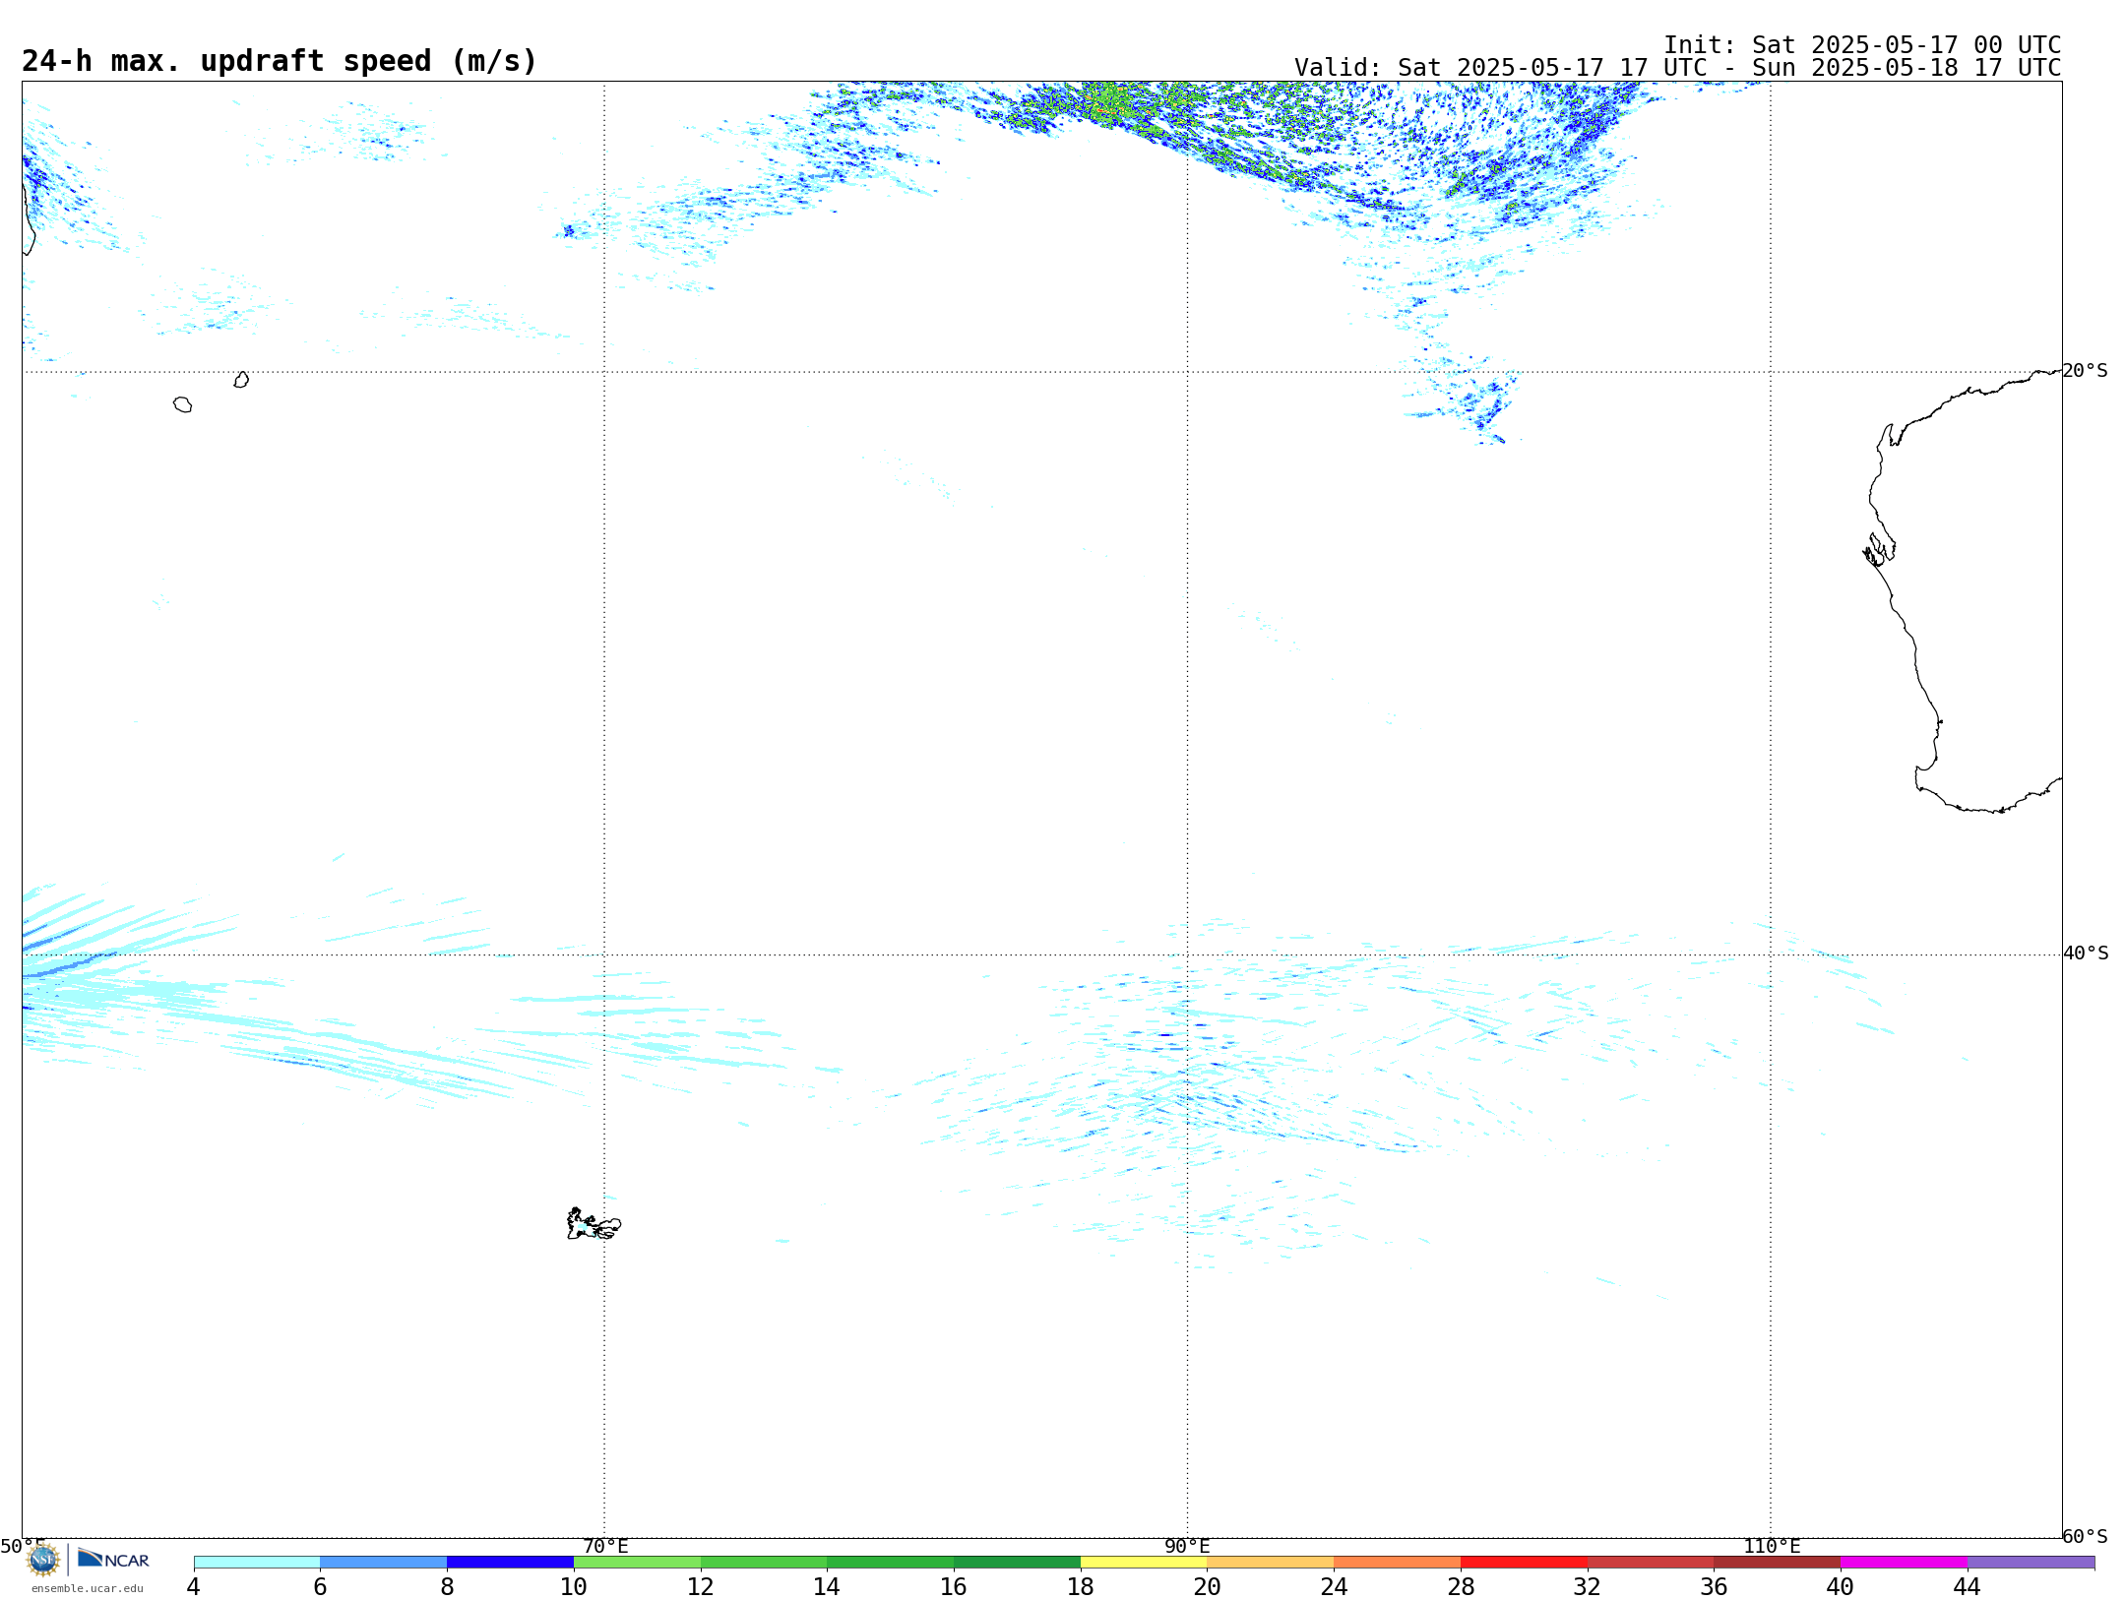Click the colorbar tick label '44'
The height and width of the screenshot is (1600, 2126).
click(1967, 1587)
